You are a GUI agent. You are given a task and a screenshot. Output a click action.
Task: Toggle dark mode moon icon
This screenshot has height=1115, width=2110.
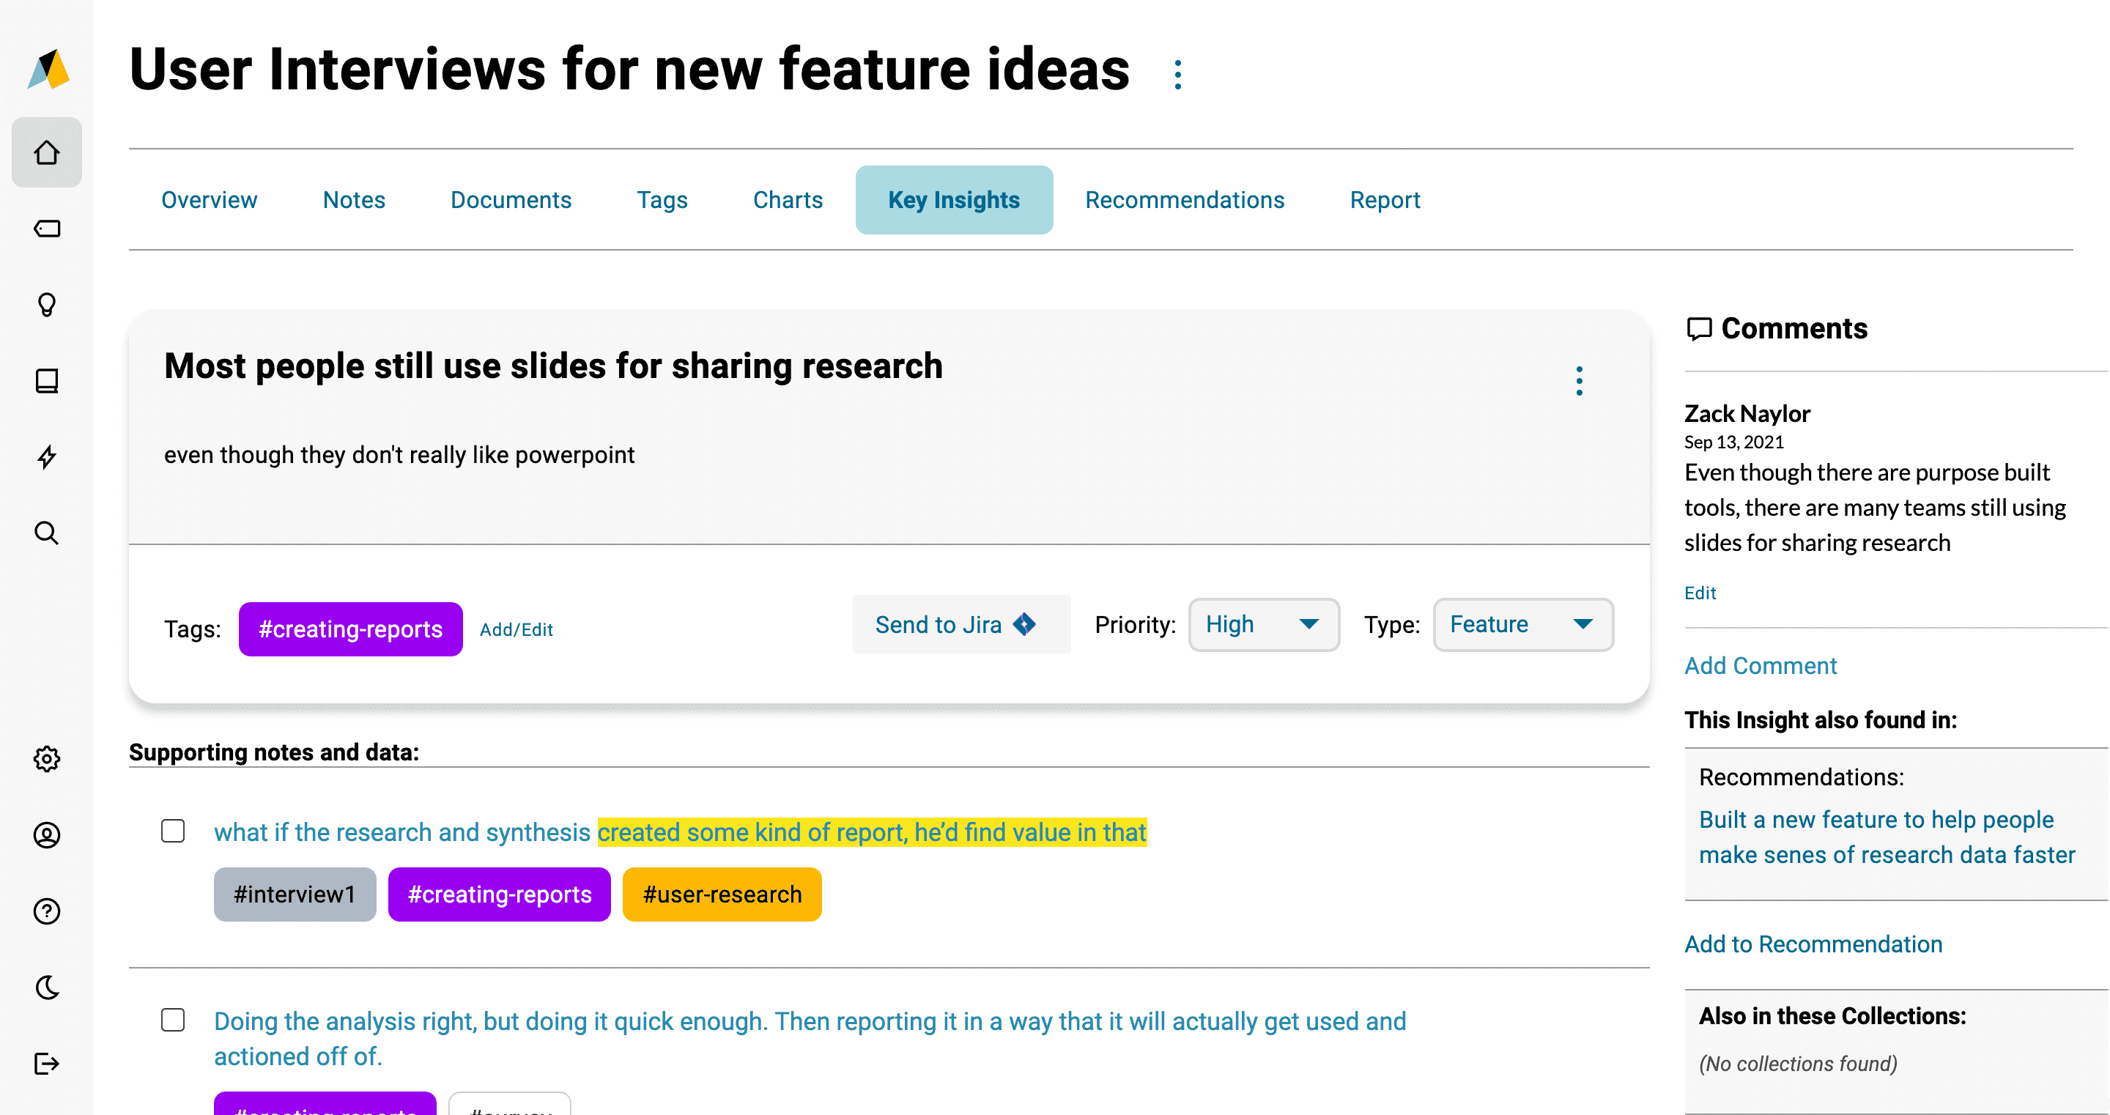47,988
